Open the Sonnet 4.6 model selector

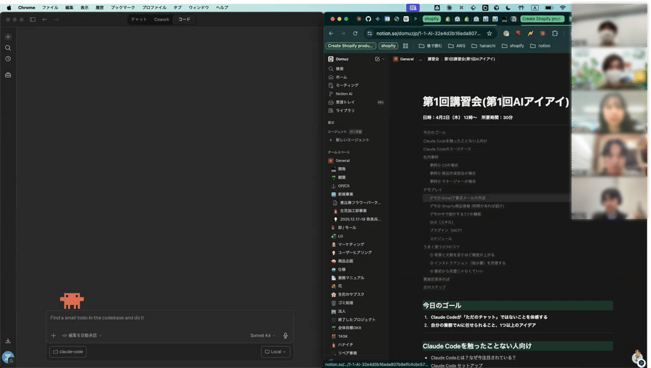pyautogui.click(x=263, y=335)
